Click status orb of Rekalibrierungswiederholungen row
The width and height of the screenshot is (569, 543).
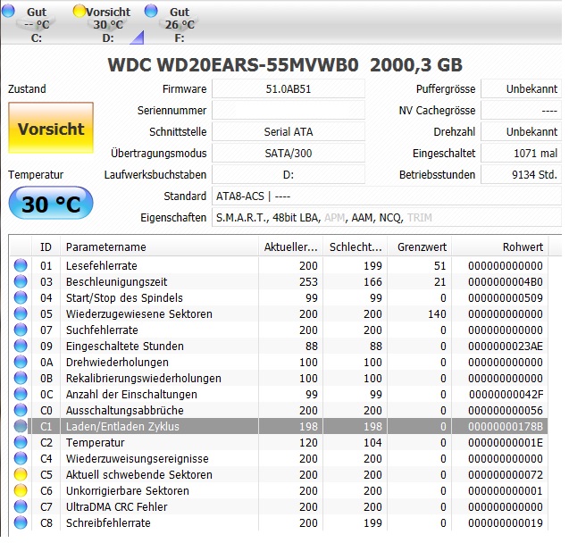tap(21, 378)
